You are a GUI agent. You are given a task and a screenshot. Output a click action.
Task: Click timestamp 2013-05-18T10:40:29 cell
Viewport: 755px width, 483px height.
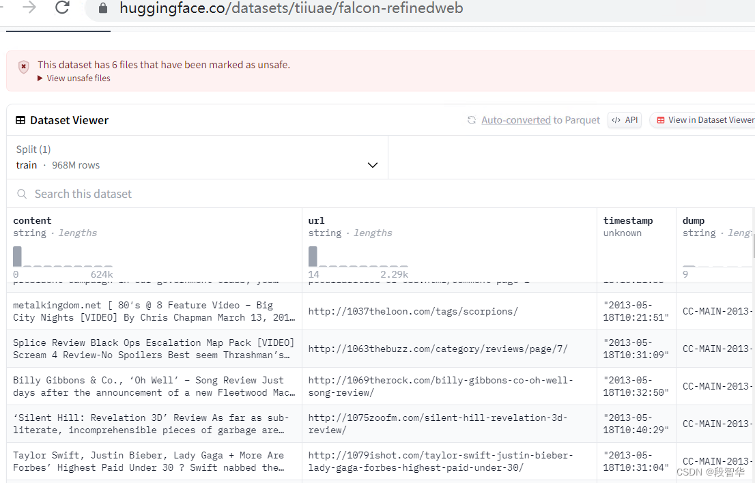[x=636, y=424]
